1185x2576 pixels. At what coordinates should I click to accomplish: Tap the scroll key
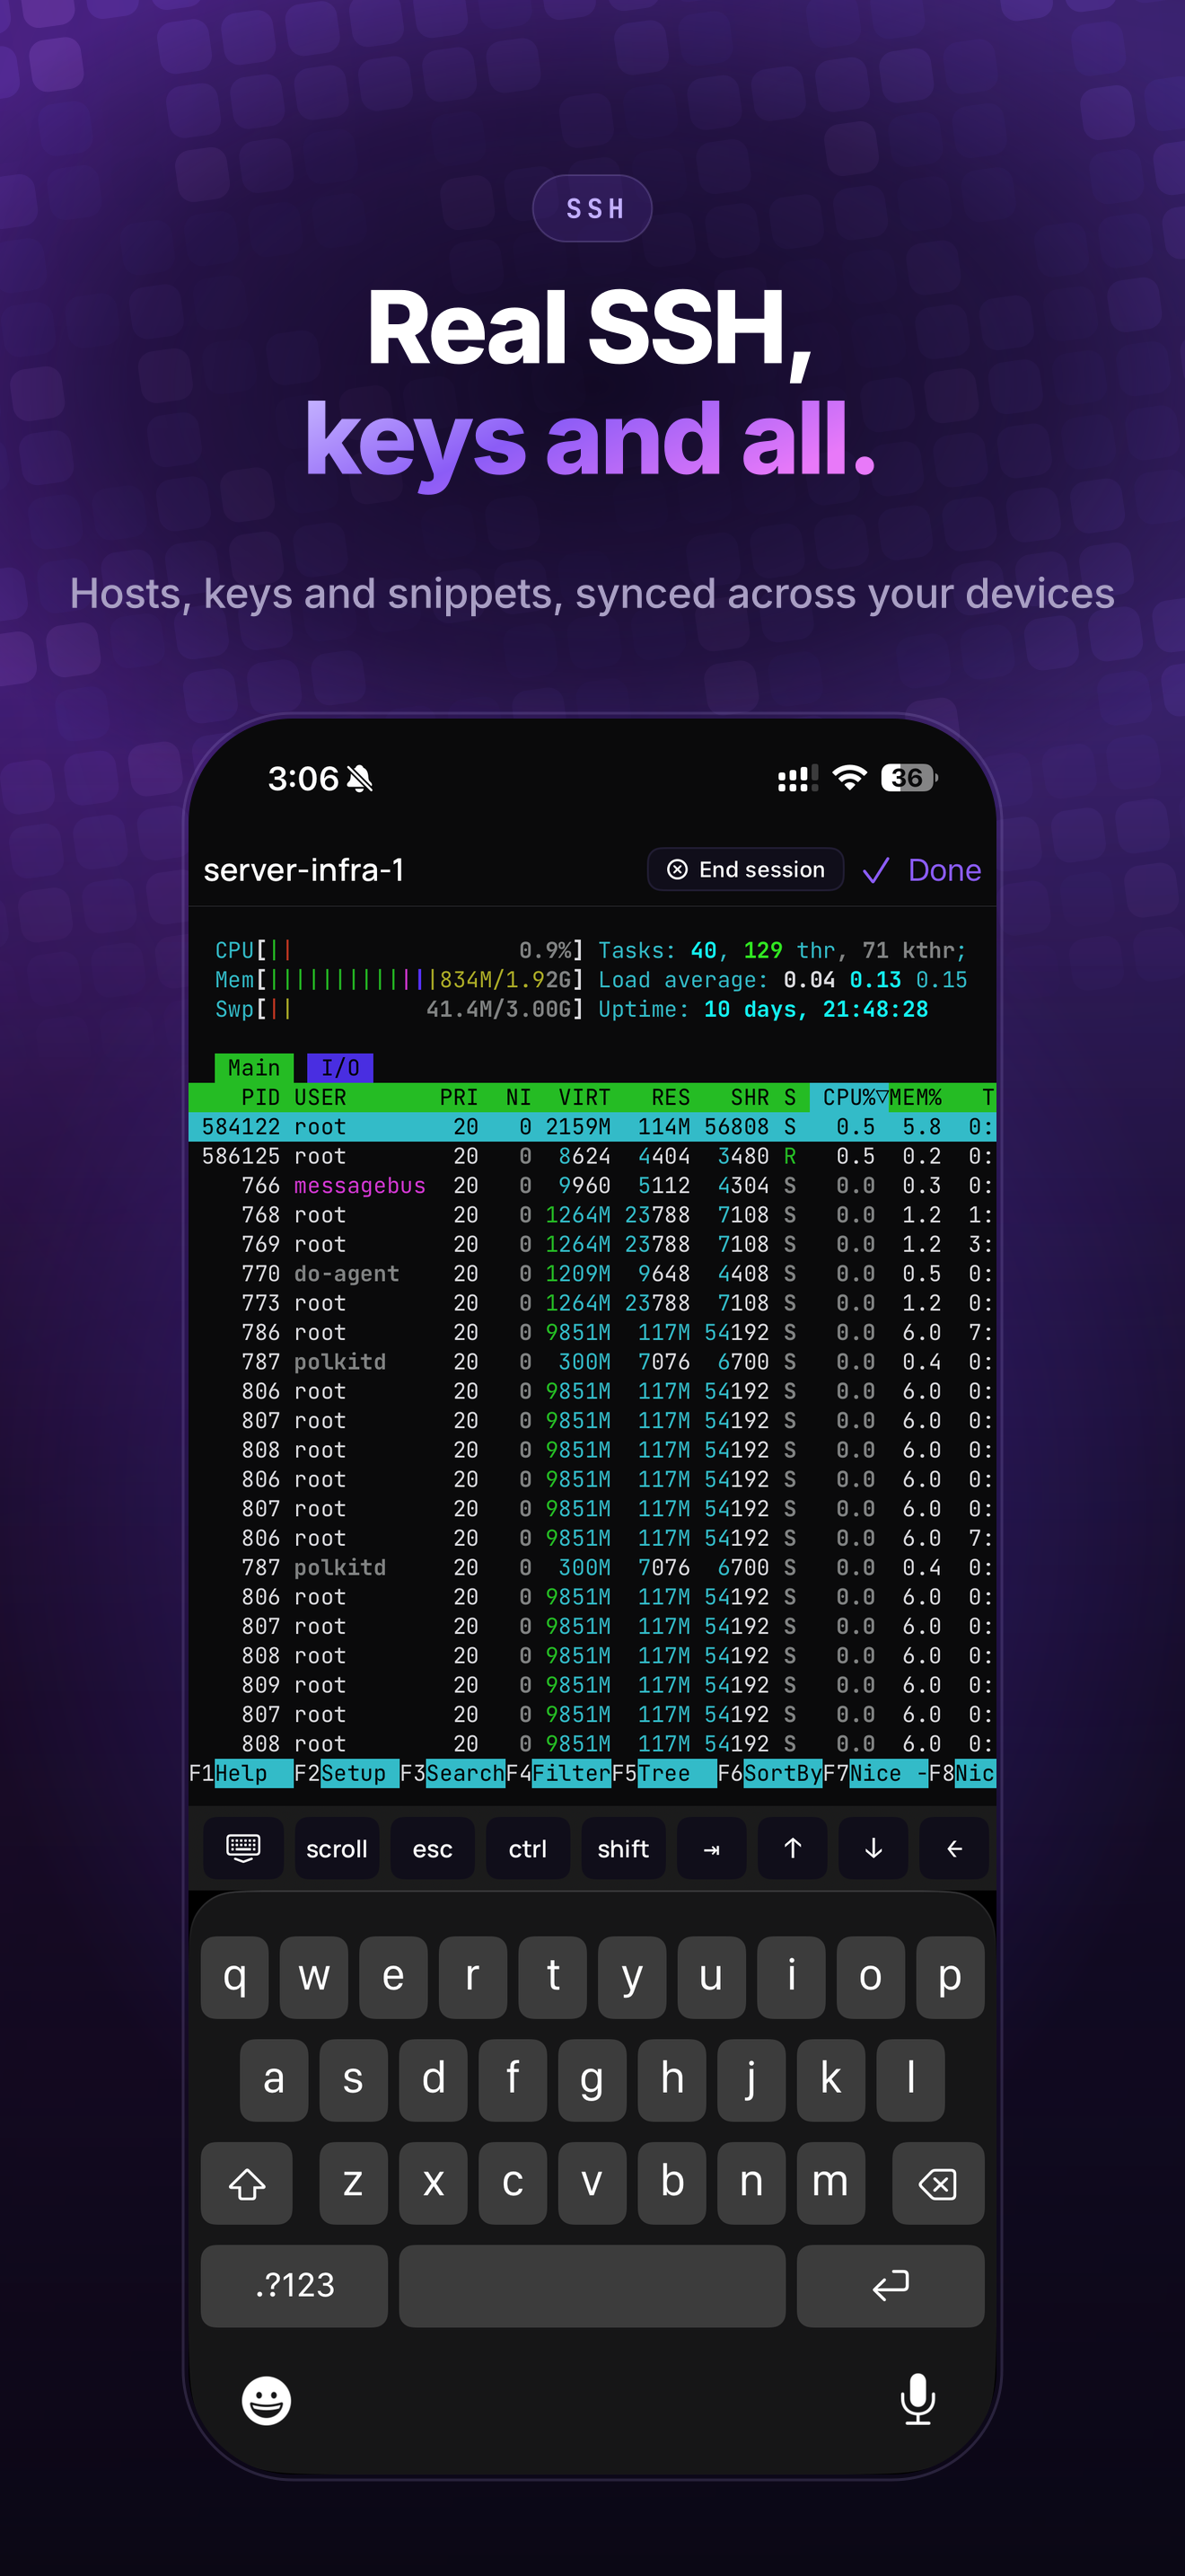pos(337,1848)
